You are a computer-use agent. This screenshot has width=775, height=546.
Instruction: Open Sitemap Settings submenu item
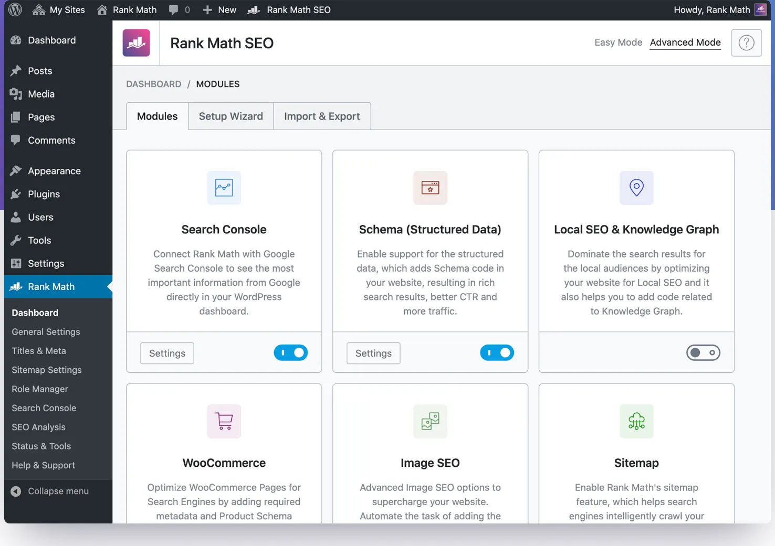(x=47, y=370)
